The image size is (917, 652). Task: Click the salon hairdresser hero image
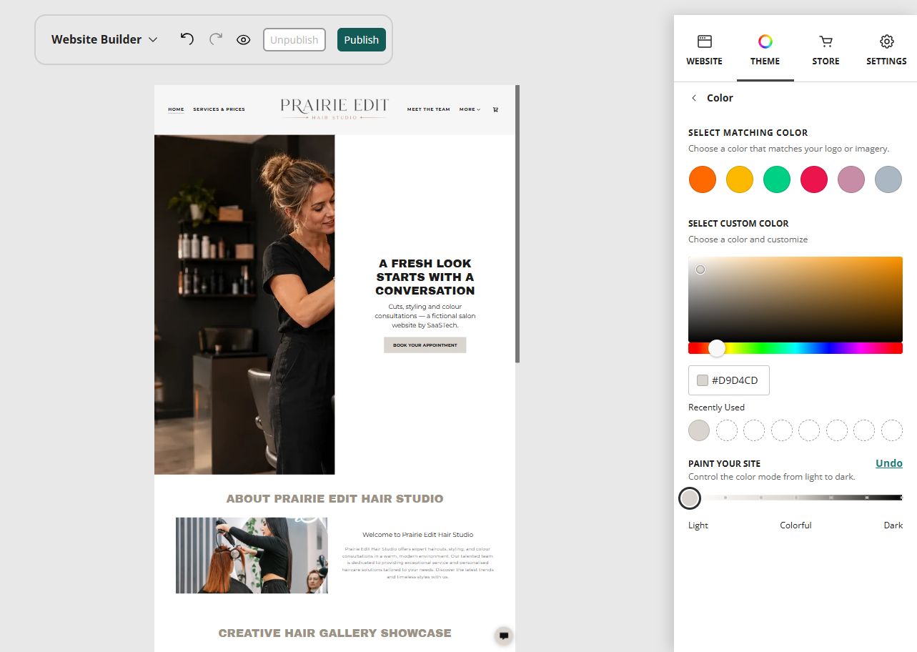(244, 305)
